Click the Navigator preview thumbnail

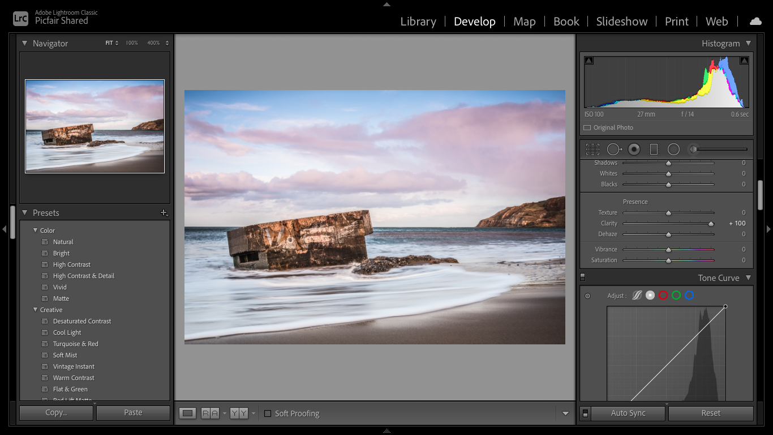click(x=95, y=126)
